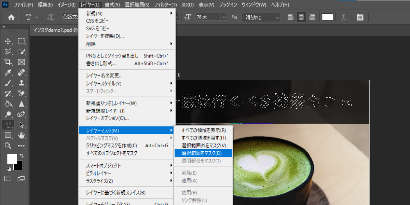This screenshot has height=205, width=410.
Task: Align text left
Action: tap(291, 17)
